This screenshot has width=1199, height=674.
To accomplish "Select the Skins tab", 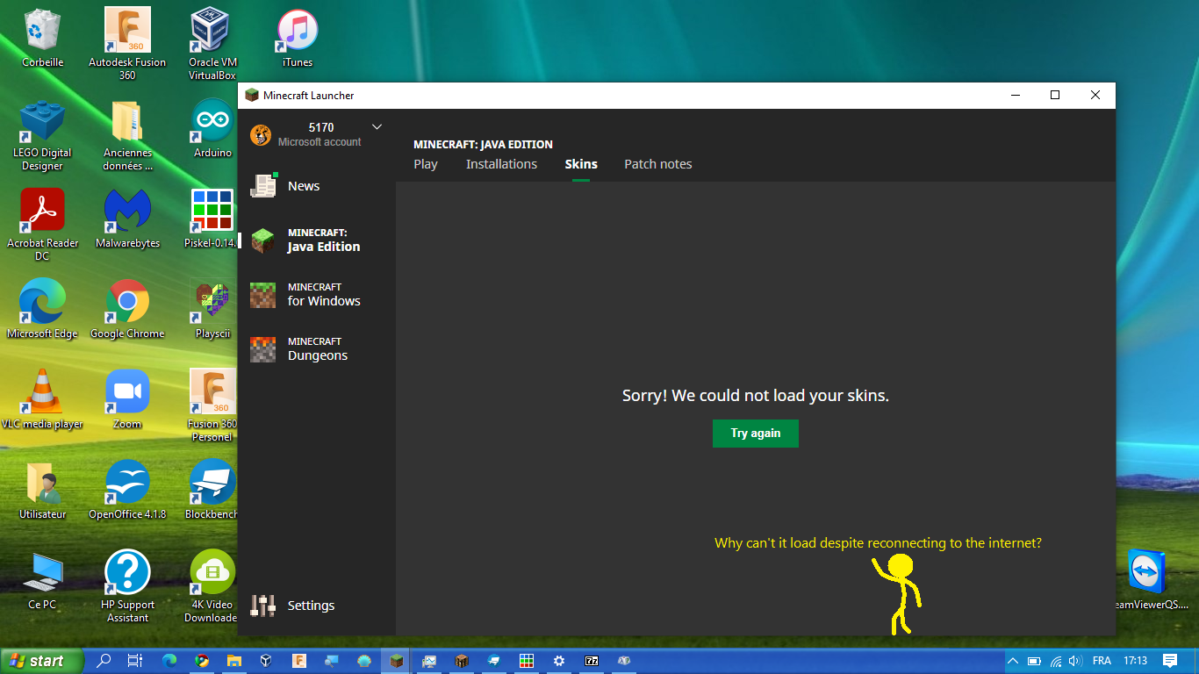I will pos(581,164).
